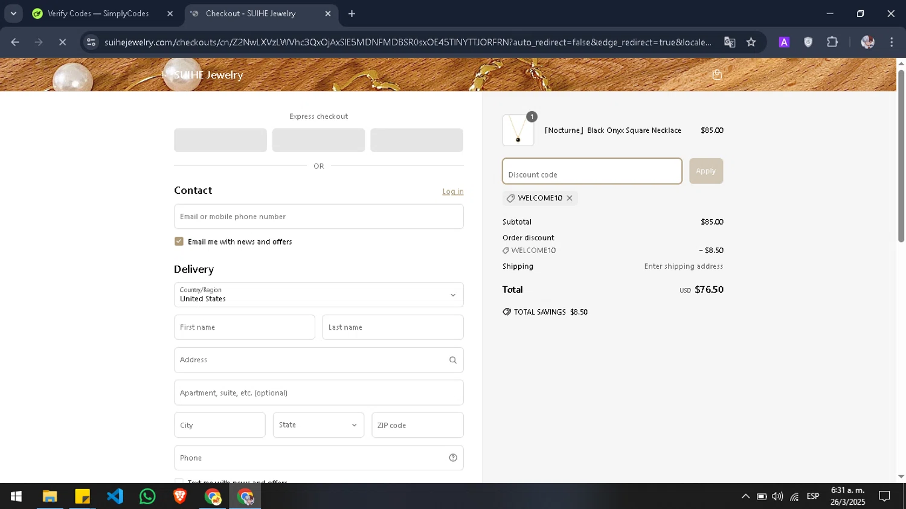
Task: Focus the Apartment, suite field
Action: point(319,392)
